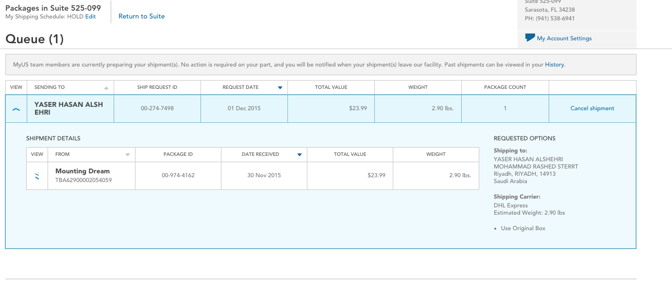Select the Mounting Dream package name
The image size is (672, 286).
[83, 171]
